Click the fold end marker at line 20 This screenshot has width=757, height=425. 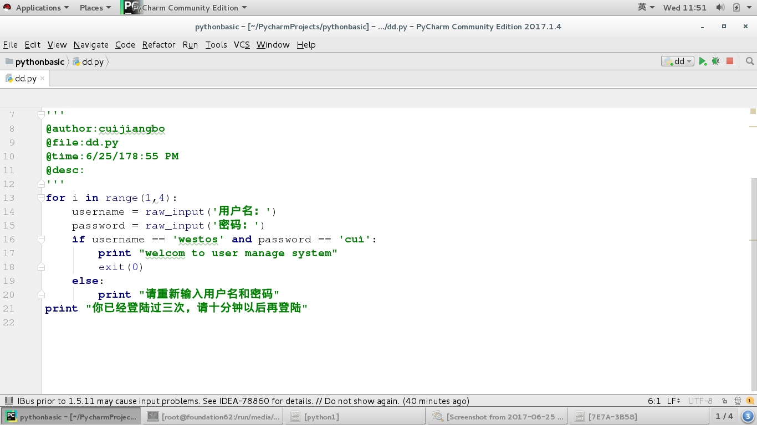coord(41,294)
